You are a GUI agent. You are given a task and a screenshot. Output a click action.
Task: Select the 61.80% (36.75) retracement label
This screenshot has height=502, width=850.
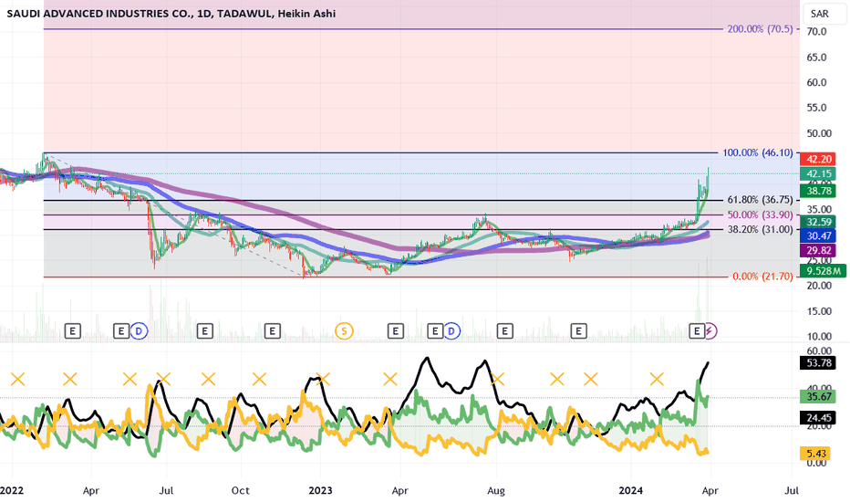(760, 200)
